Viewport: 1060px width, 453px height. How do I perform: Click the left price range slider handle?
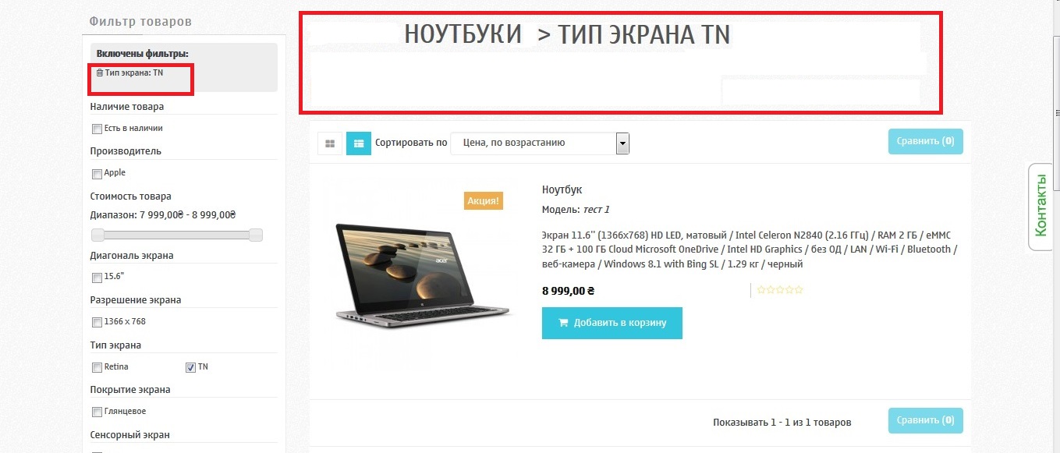98,235
